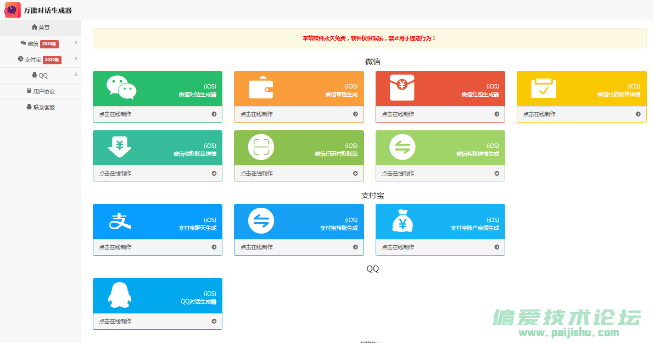Click the orange wallet icon
Viewport: 654px width, 343px height.
(261, 88)
